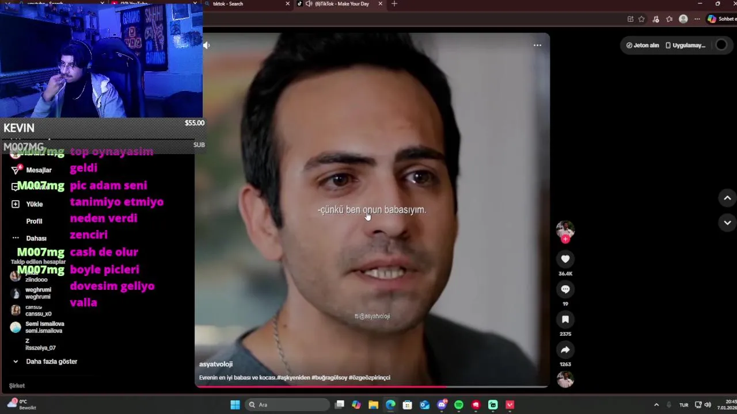Open followed account canssu_x0
The height and width of the screenshot is (414, 737).
click(x=31, y=310)
